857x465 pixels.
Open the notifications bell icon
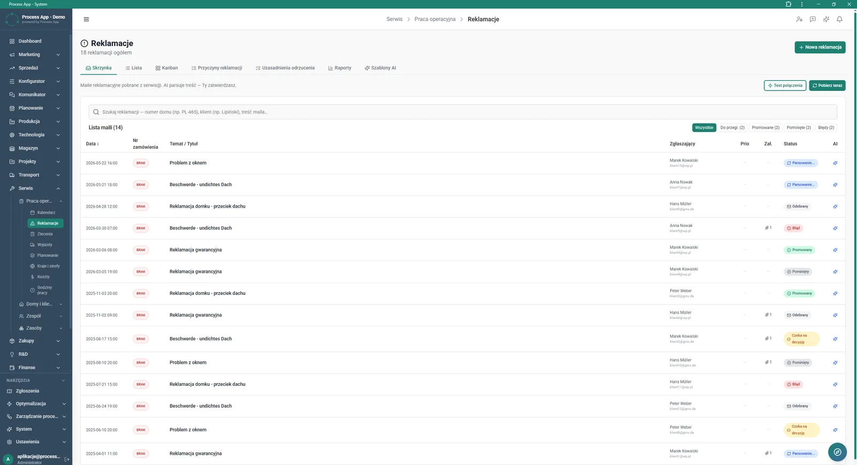click(839, 19)
